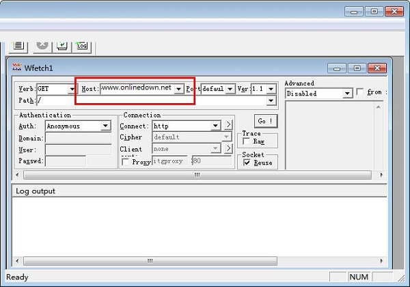
Task: Click the Advanced area scroll-up arrow
Action: (379, 107)
